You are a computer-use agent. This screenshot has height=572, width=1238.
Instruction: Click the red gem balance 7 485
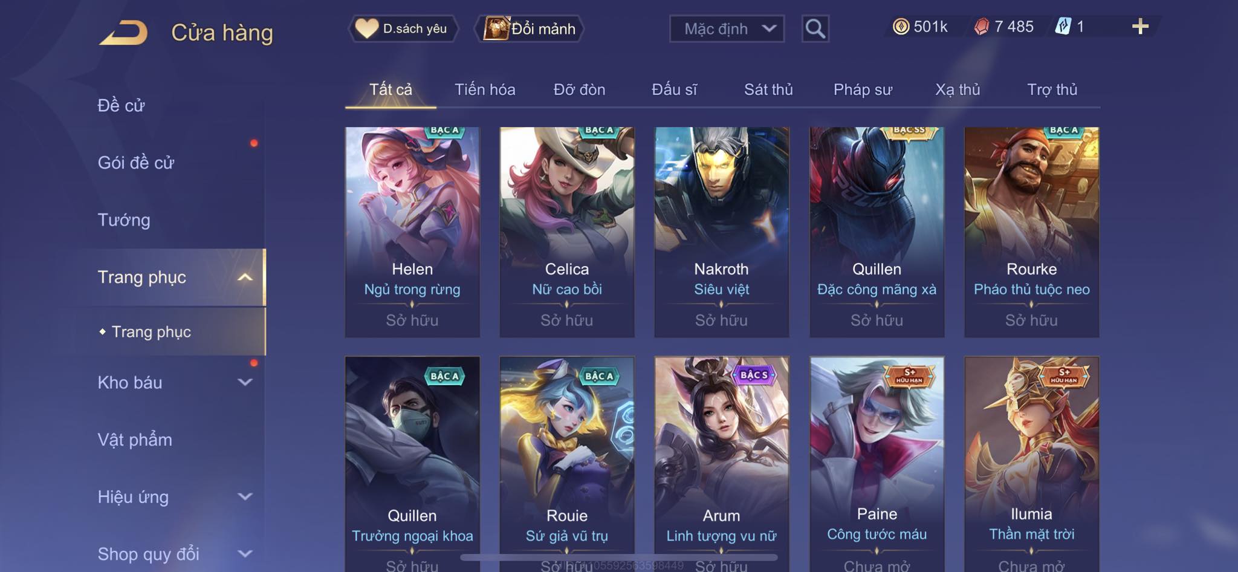tap(1004, 27)
